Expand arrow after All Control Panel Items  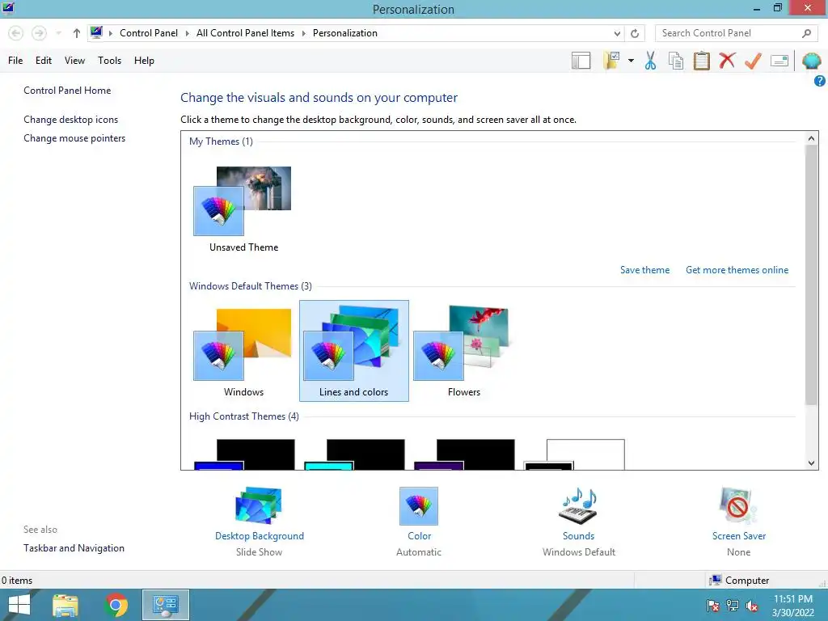(304, 33)
